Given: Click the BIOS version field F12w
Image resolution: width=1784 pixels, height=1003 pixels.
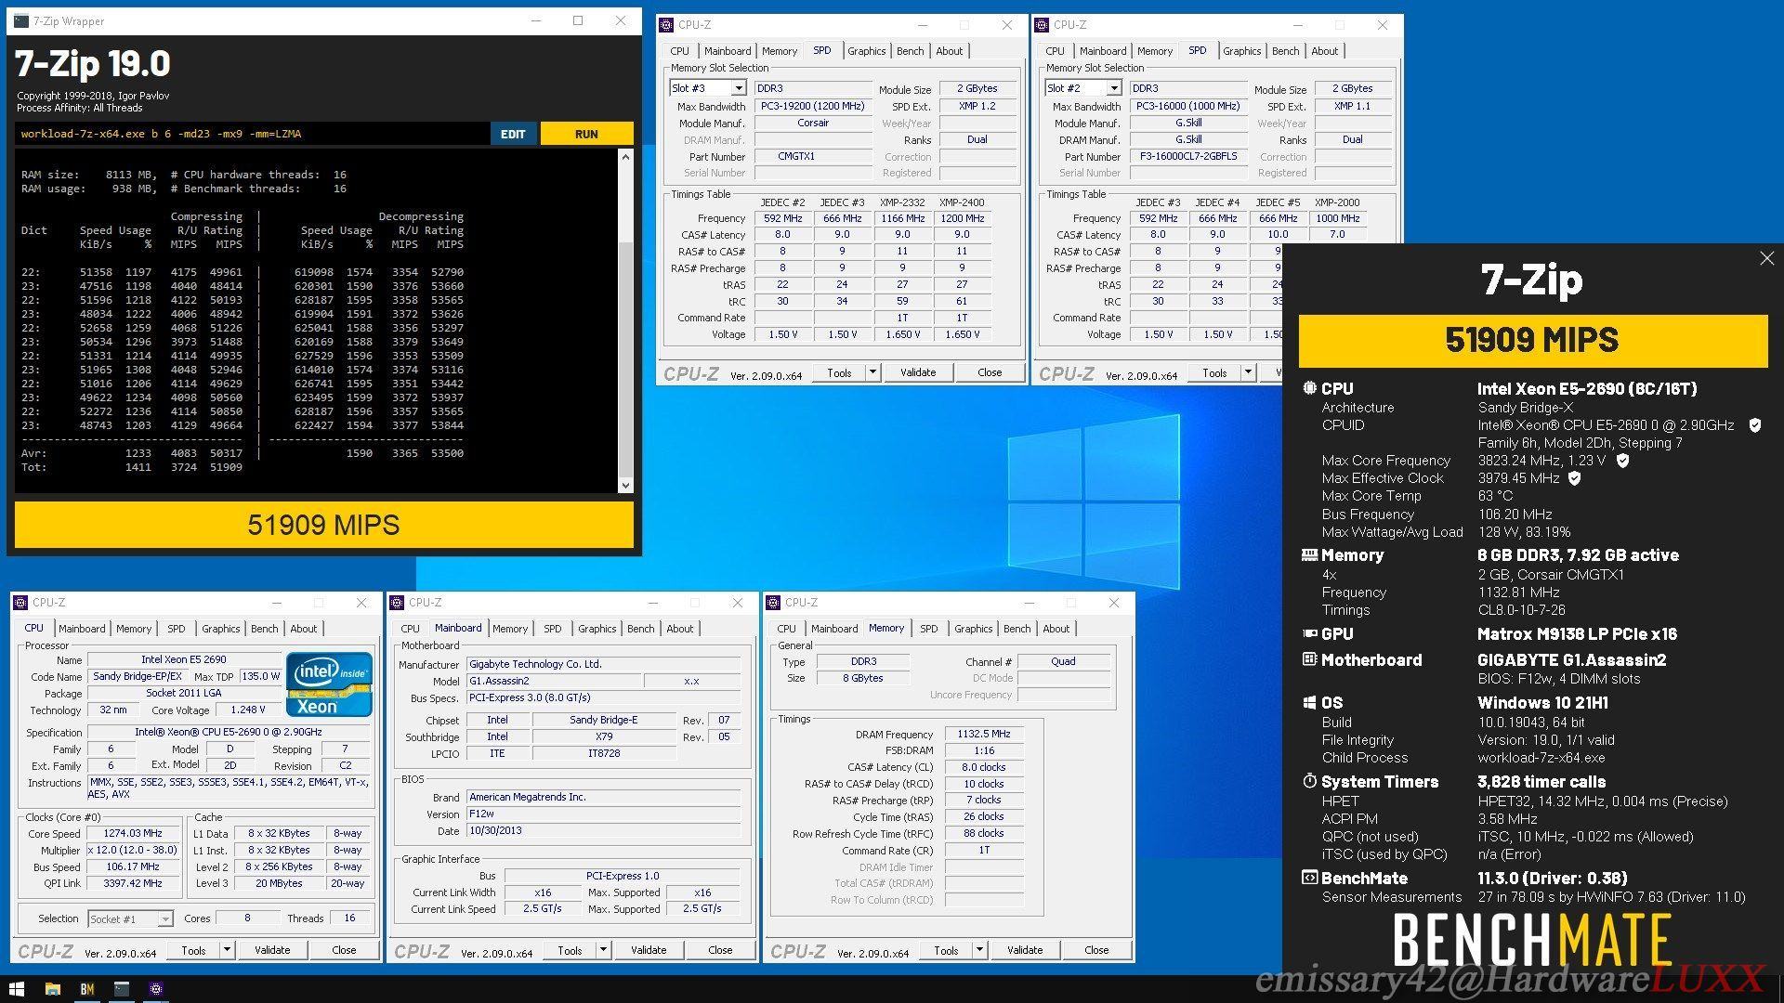Looking at the screenshot, I should (604, 814).
